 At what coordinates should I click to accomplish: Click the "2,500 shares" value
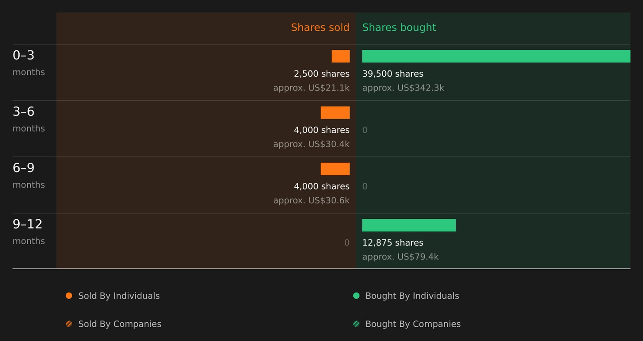(321, 74)
